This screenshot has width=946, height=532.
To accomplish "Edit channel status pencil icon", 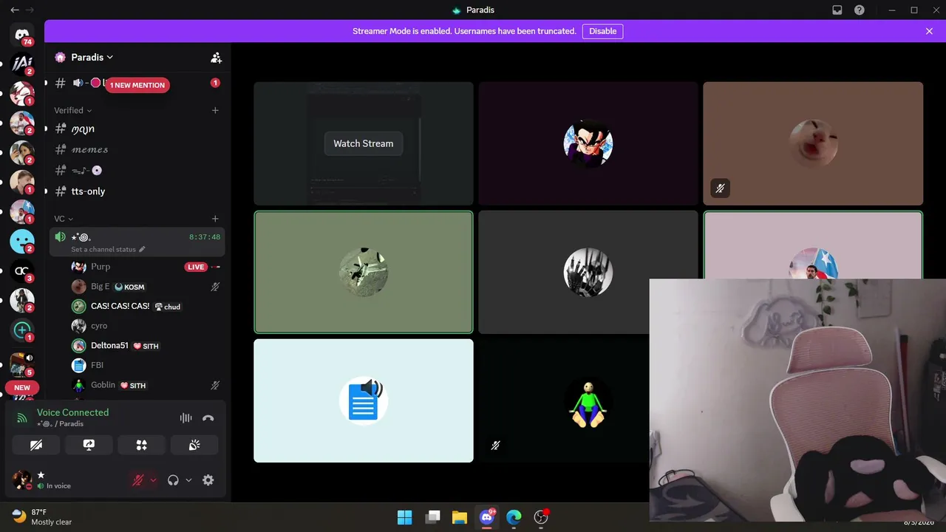I will 142,249.
